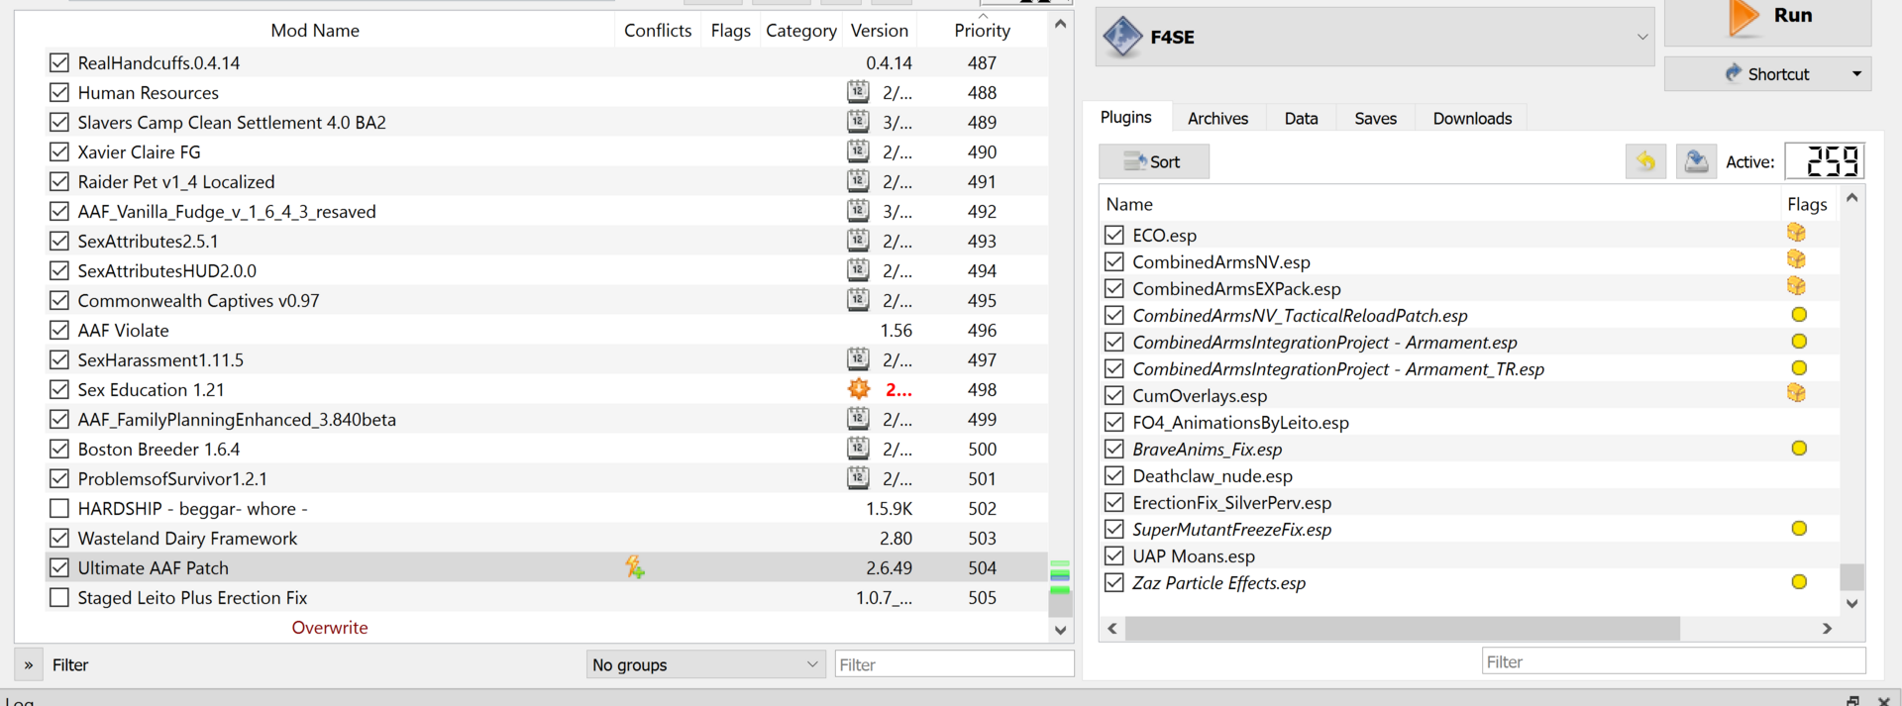Sort mods by Priority column header
This screenshot has width=1902, height=706.
982,30
